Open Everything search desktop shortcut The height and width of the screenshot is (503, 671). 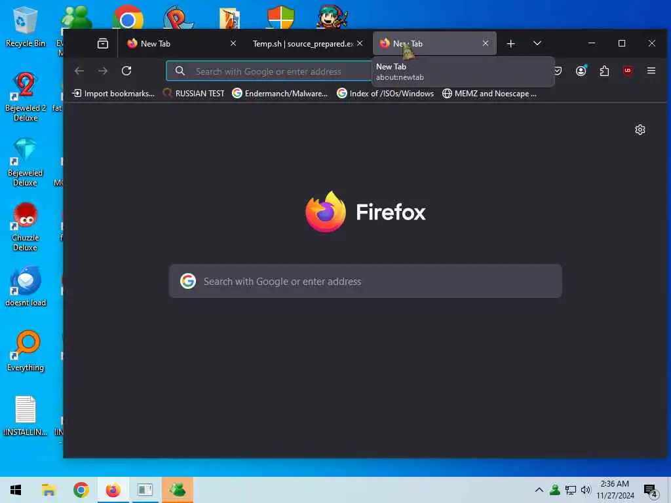(x=26, y=351)
